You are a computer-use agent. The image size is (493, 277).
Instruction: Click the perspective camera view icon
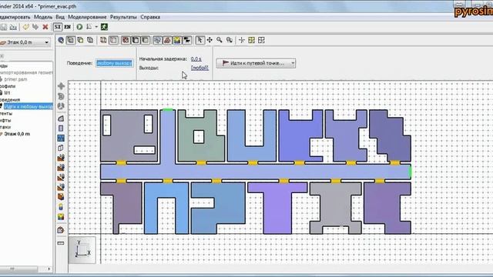[61, 40]
